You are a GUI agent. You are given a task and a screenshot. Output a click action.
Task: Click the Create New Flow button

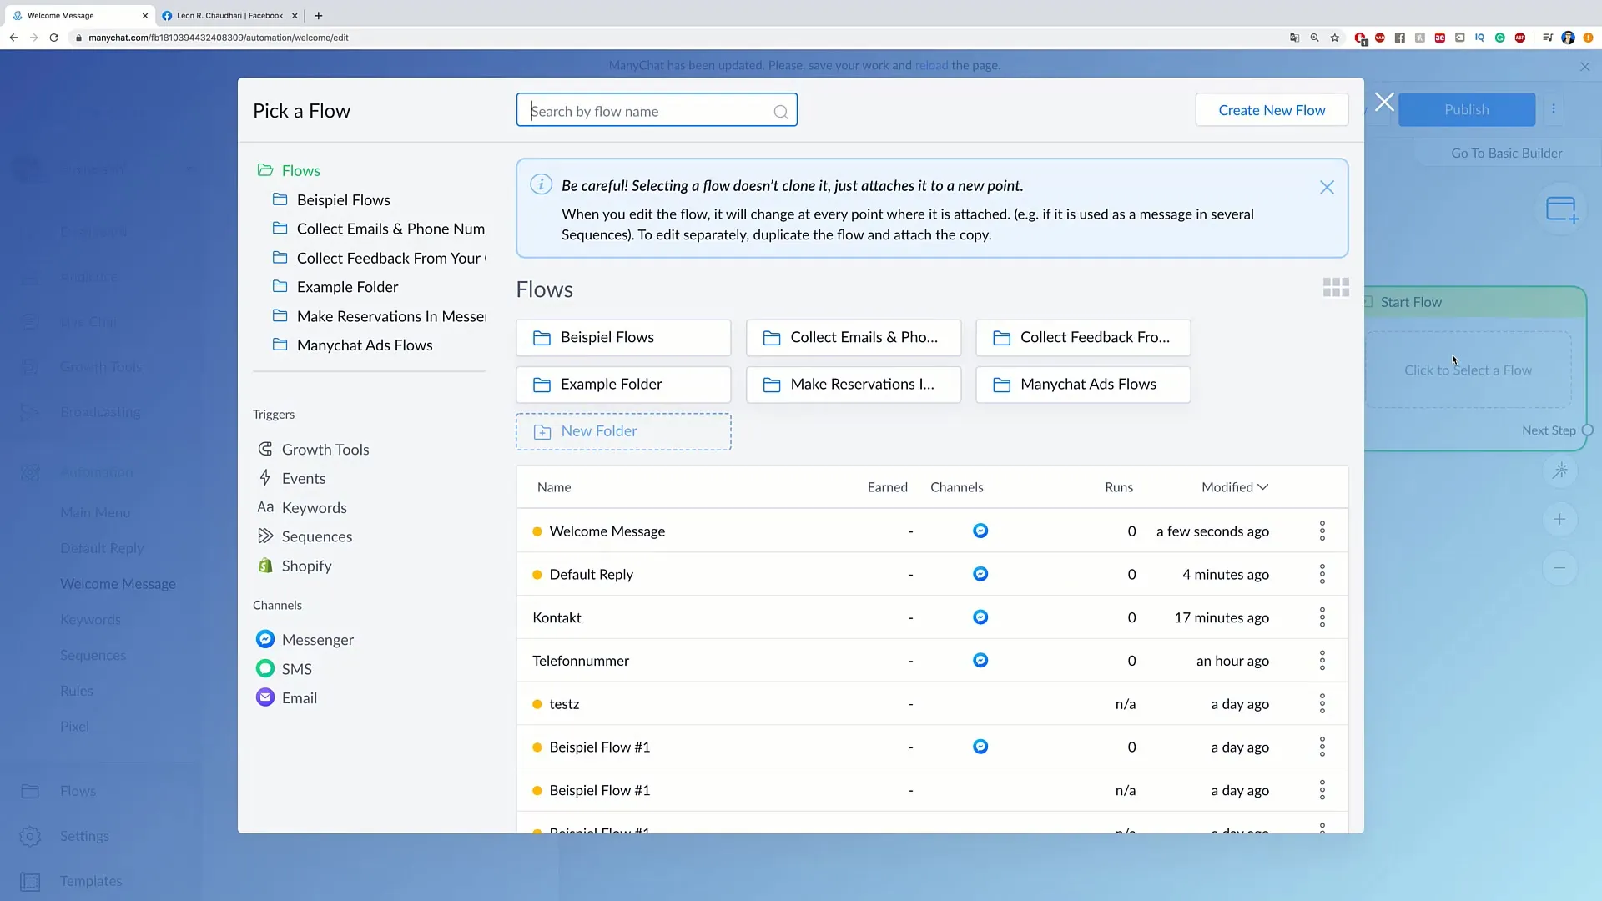coord(1272,109)
